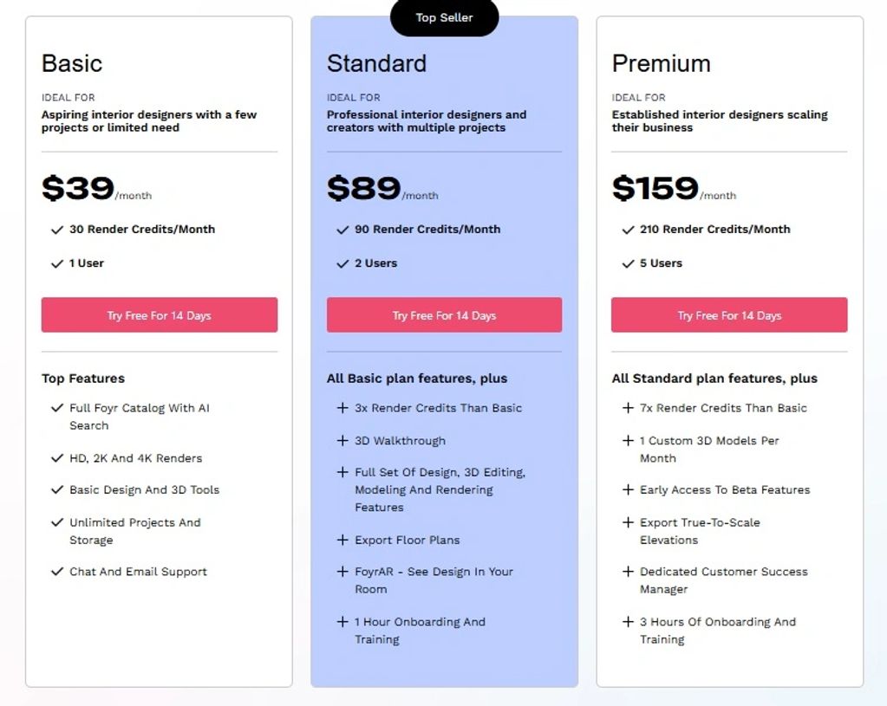Click checkmark beside 2 Users
The image size is (887, 706).
pyautogui.click(x=342, y=263)
